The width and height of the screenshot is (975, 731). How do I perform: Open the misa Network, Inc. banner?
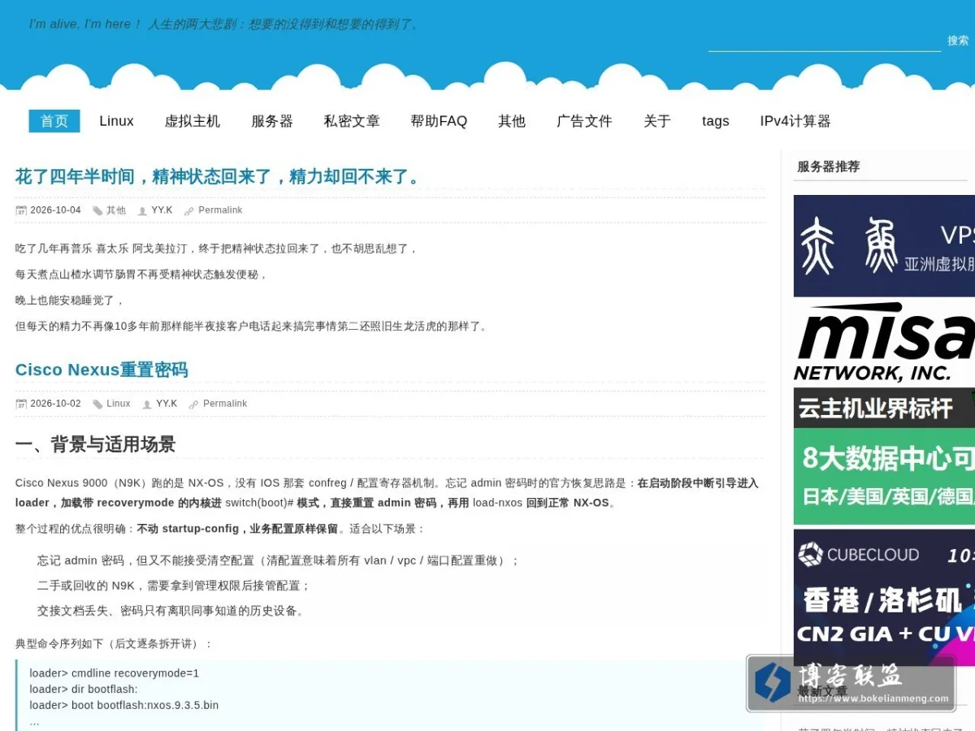[884, 342]
